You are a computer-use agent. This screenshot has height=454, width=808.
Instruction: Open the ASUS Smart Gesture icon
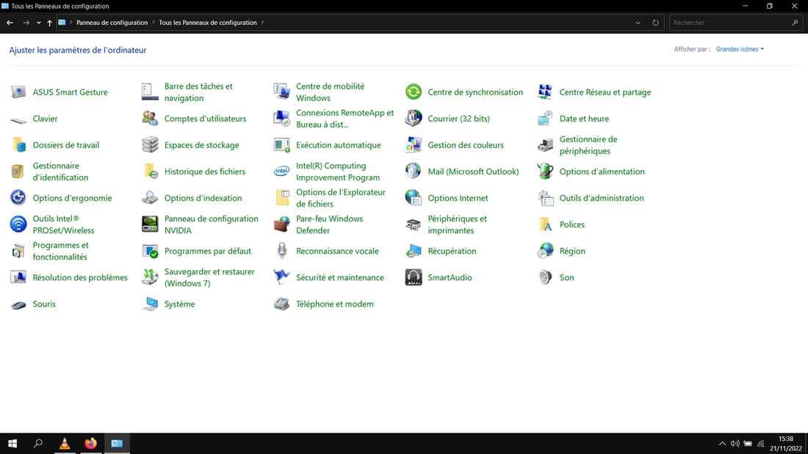18,92
